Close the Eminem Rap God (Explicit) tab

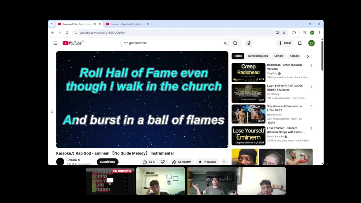[x=148, y=24]
